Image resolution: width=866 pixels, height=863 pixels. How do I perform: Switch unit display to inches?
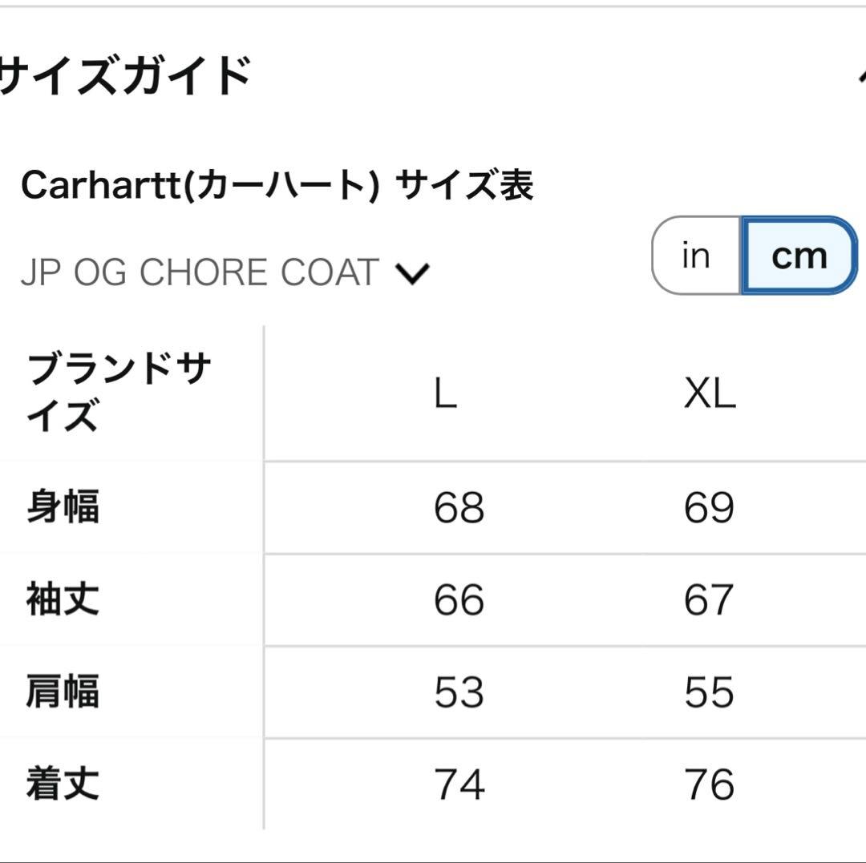tap(694, 256)
